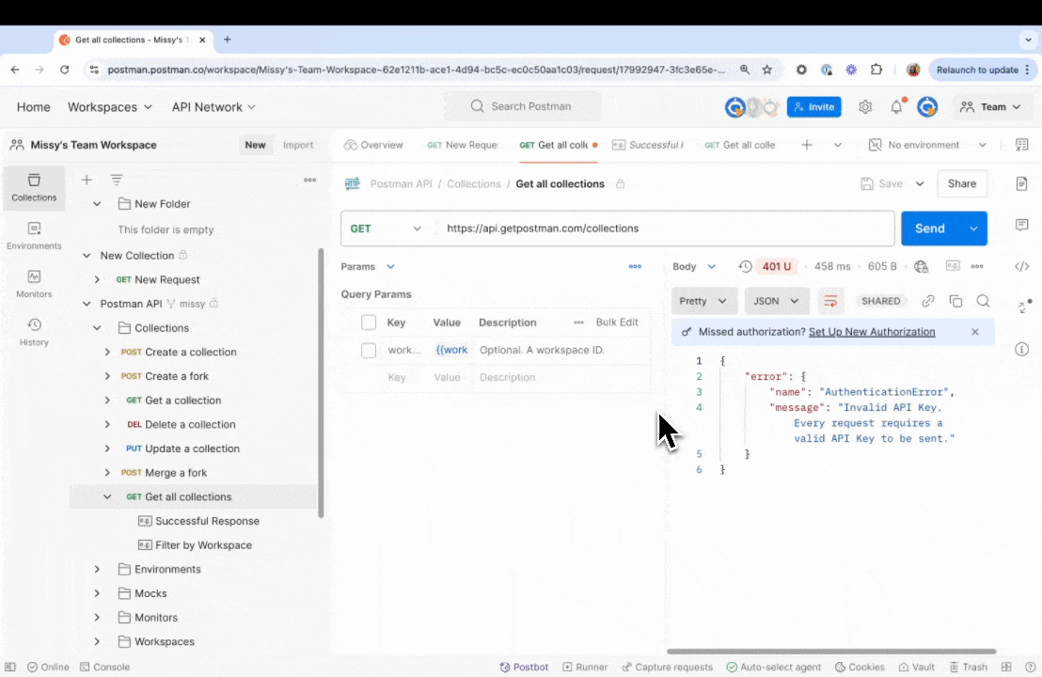This screenshot has height=677, width=1042.
Task: Open the History sidebar panel
Action: (x=34, y=332)
